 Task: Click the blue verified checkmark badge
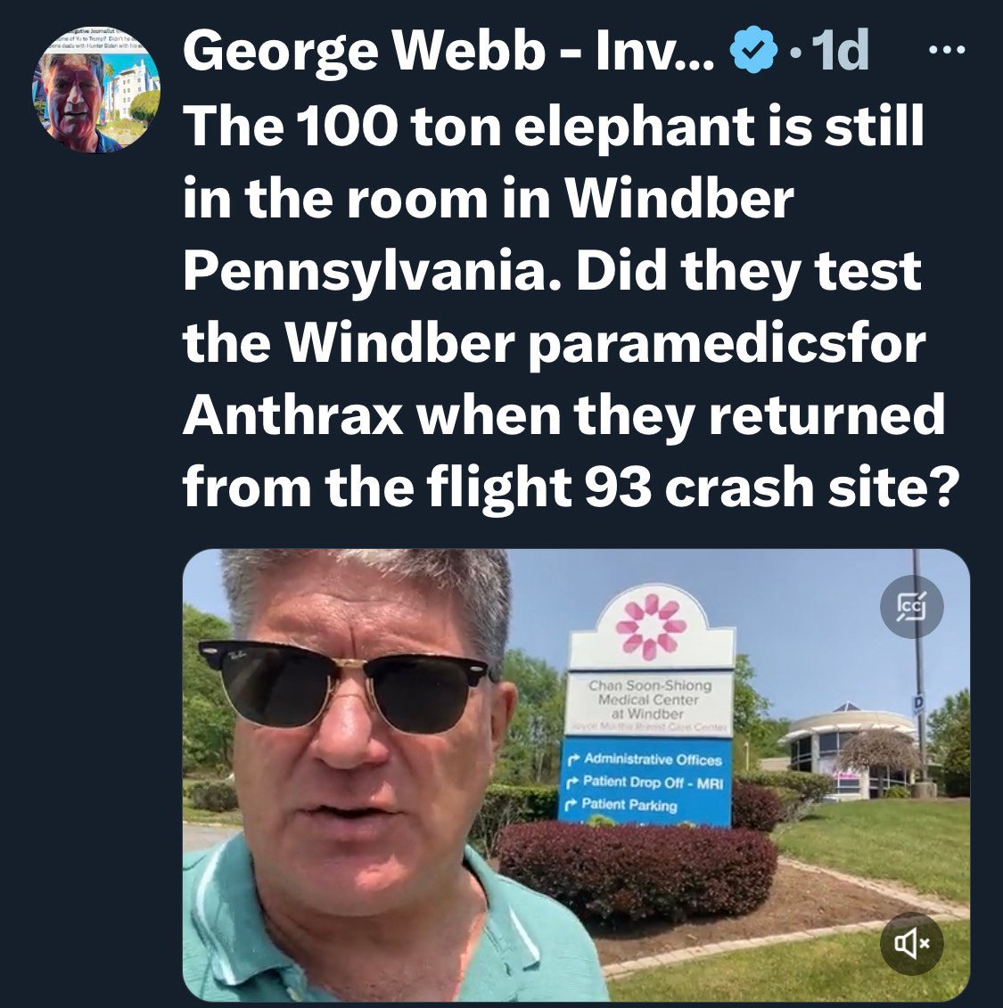click(x=754, y=50)
